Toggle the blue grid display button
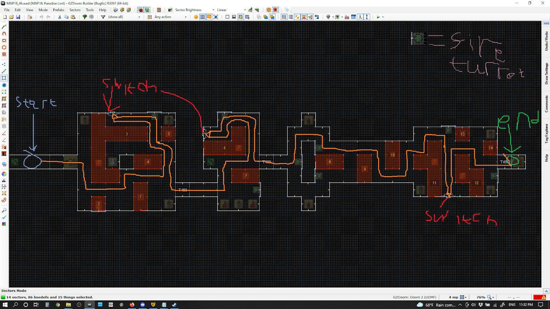The image size is (550, 309). 202,17
